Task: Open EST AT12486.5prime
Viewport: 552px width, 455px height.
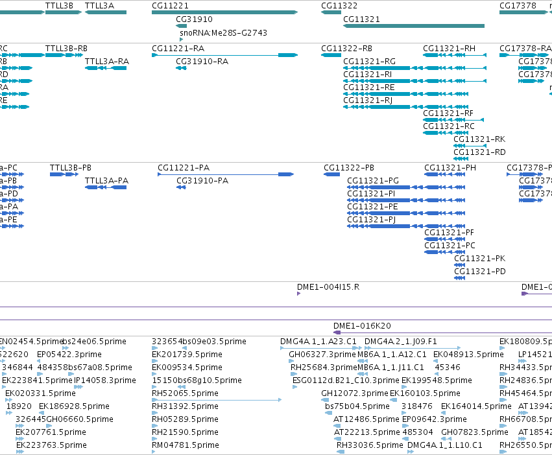Action: (x=366, y=419)
